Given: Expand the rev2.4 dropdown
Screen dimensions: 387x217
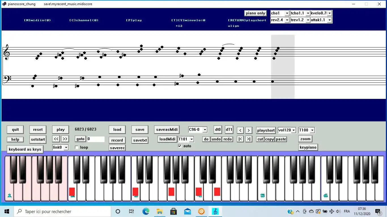Looking at the screenshot, I should (x=287, y=20).
